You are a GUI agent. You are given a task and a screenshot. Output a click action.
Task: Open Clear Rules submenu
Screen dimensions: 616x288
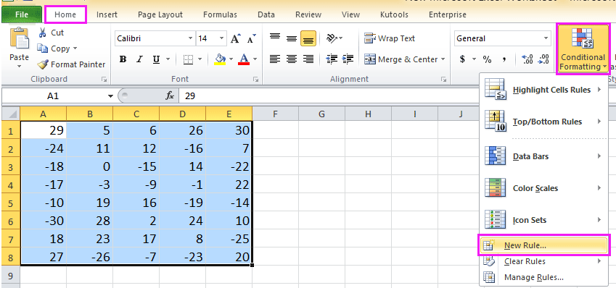click(543, 261)
